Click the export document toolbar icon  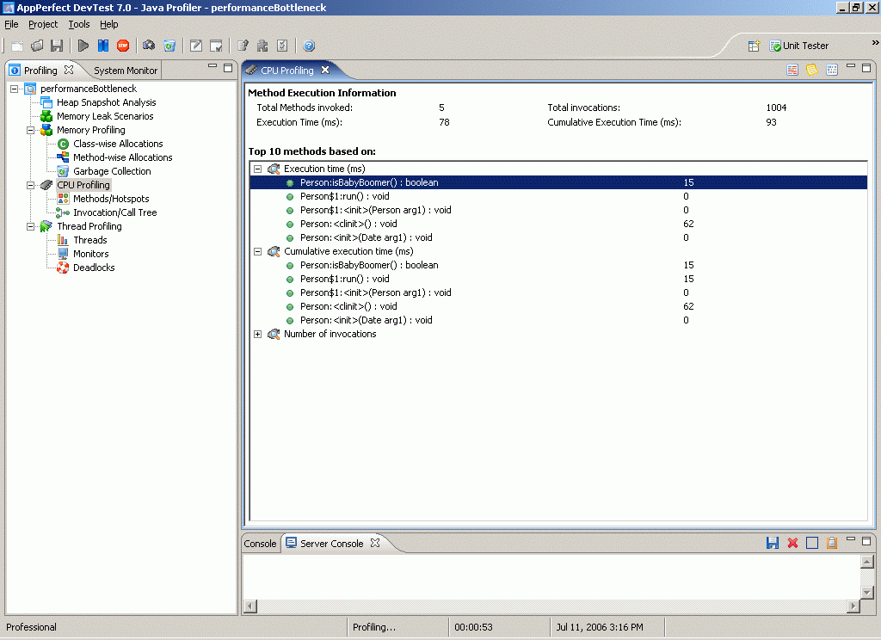pos(243,46)
